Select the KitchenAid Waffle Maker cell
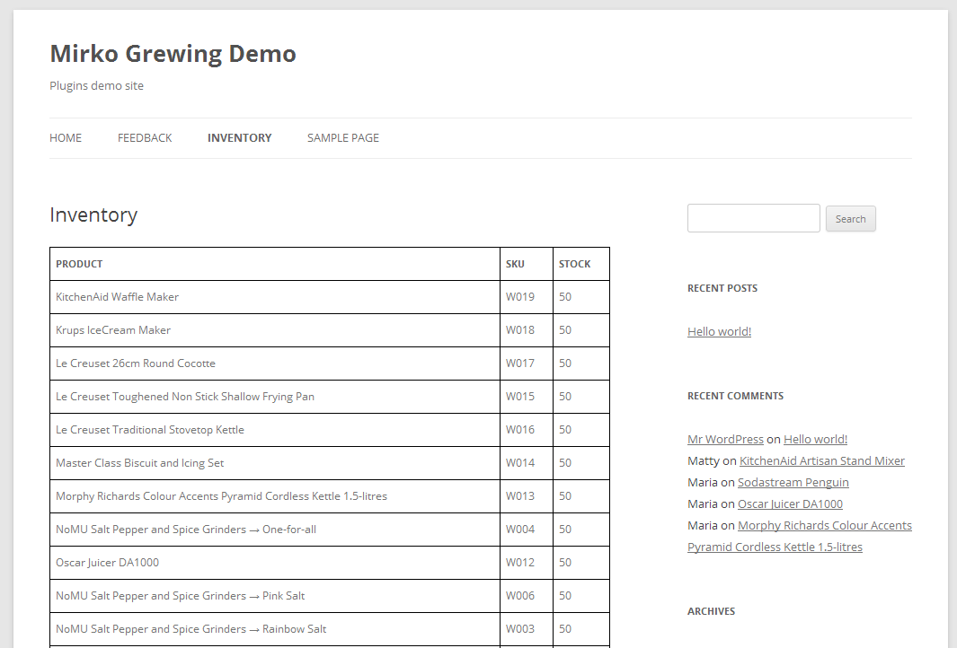This screenshot has width=957, height=648. 275,297
